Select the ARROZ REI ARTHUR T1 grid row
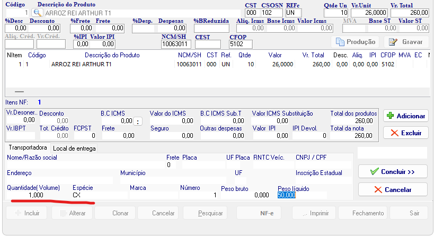434x236 pixels. pyautogui.click(x=217, y=64)
